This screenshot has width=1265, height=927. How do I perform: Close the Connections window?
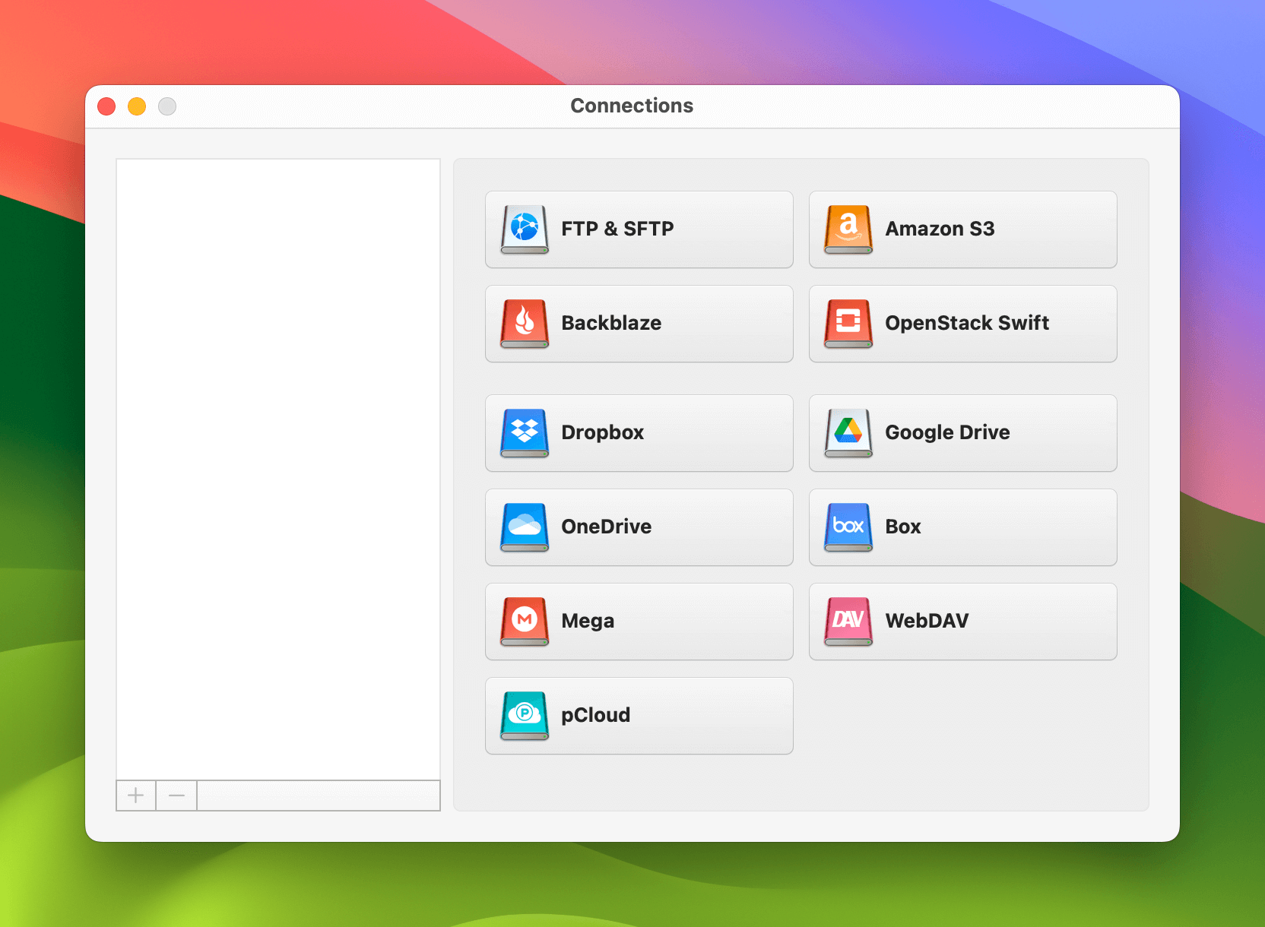pos(106,106)
